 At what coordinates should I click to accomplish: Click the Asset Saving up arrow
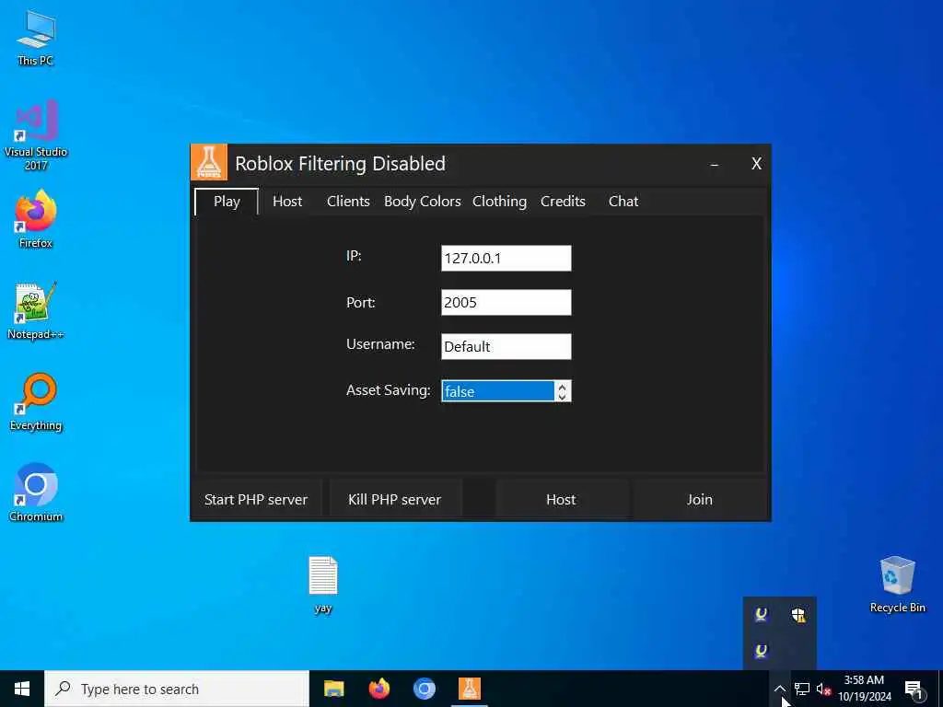tap(563, 386)
